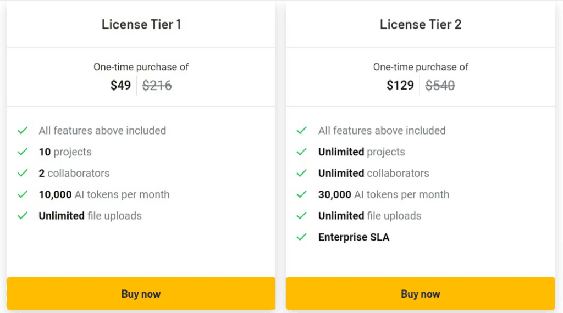Image resolution: width=563 pixels, height=313 pixels.
Task: Click Tier 2 'All features above included' text
Action: (x=382, y=131)
